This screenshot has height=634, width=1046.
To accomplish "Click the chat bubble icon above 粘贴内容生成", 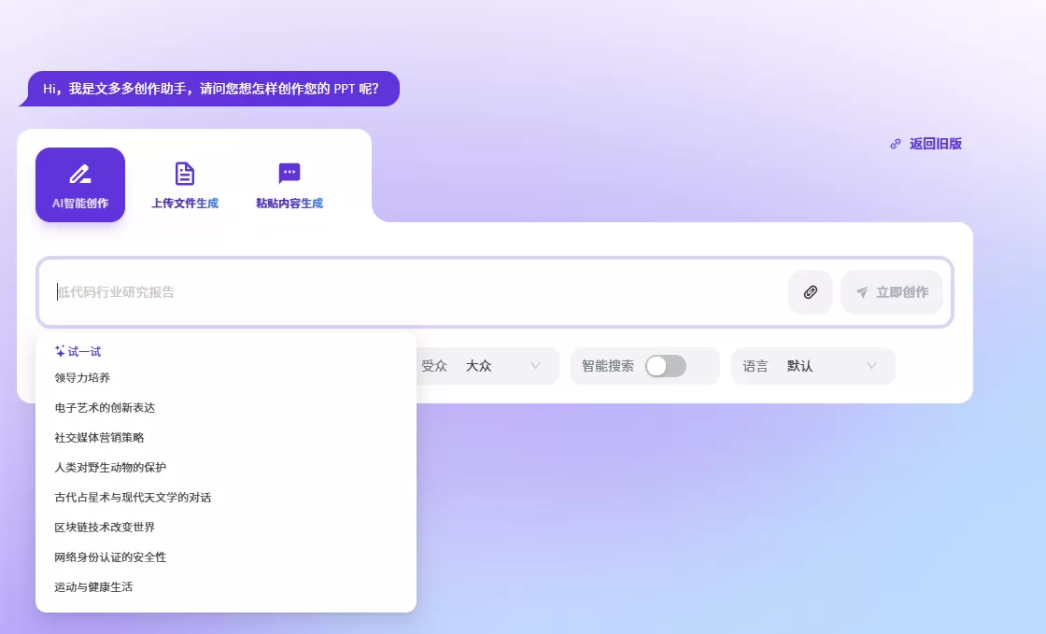I will [289, 172].
